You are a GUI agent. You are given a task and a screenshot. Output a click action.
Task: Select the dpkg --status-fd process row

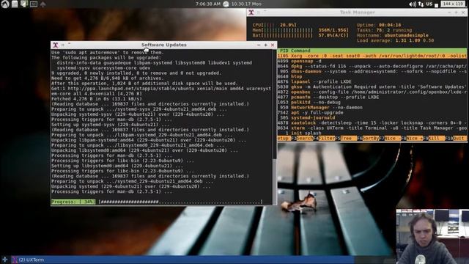point(372,66)
